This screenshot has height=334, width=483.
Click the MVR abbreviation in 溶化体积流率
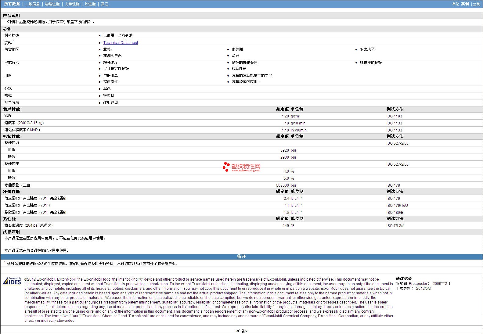click(34, 130)
